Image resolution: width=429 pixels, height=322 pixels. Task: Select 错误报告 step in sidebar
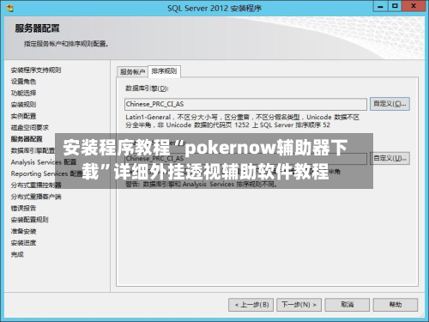pyautogui.click(x=23, y=208)
